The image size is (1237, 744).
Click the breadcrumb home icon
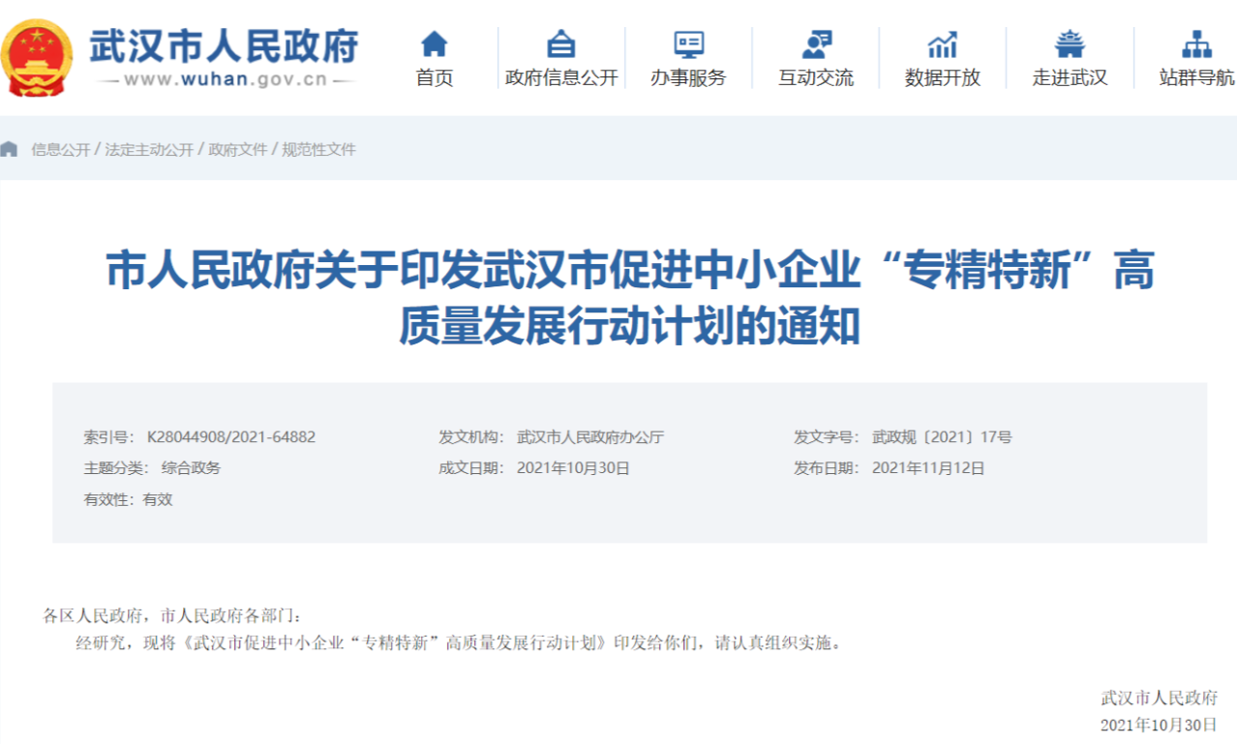coord(10,149)
